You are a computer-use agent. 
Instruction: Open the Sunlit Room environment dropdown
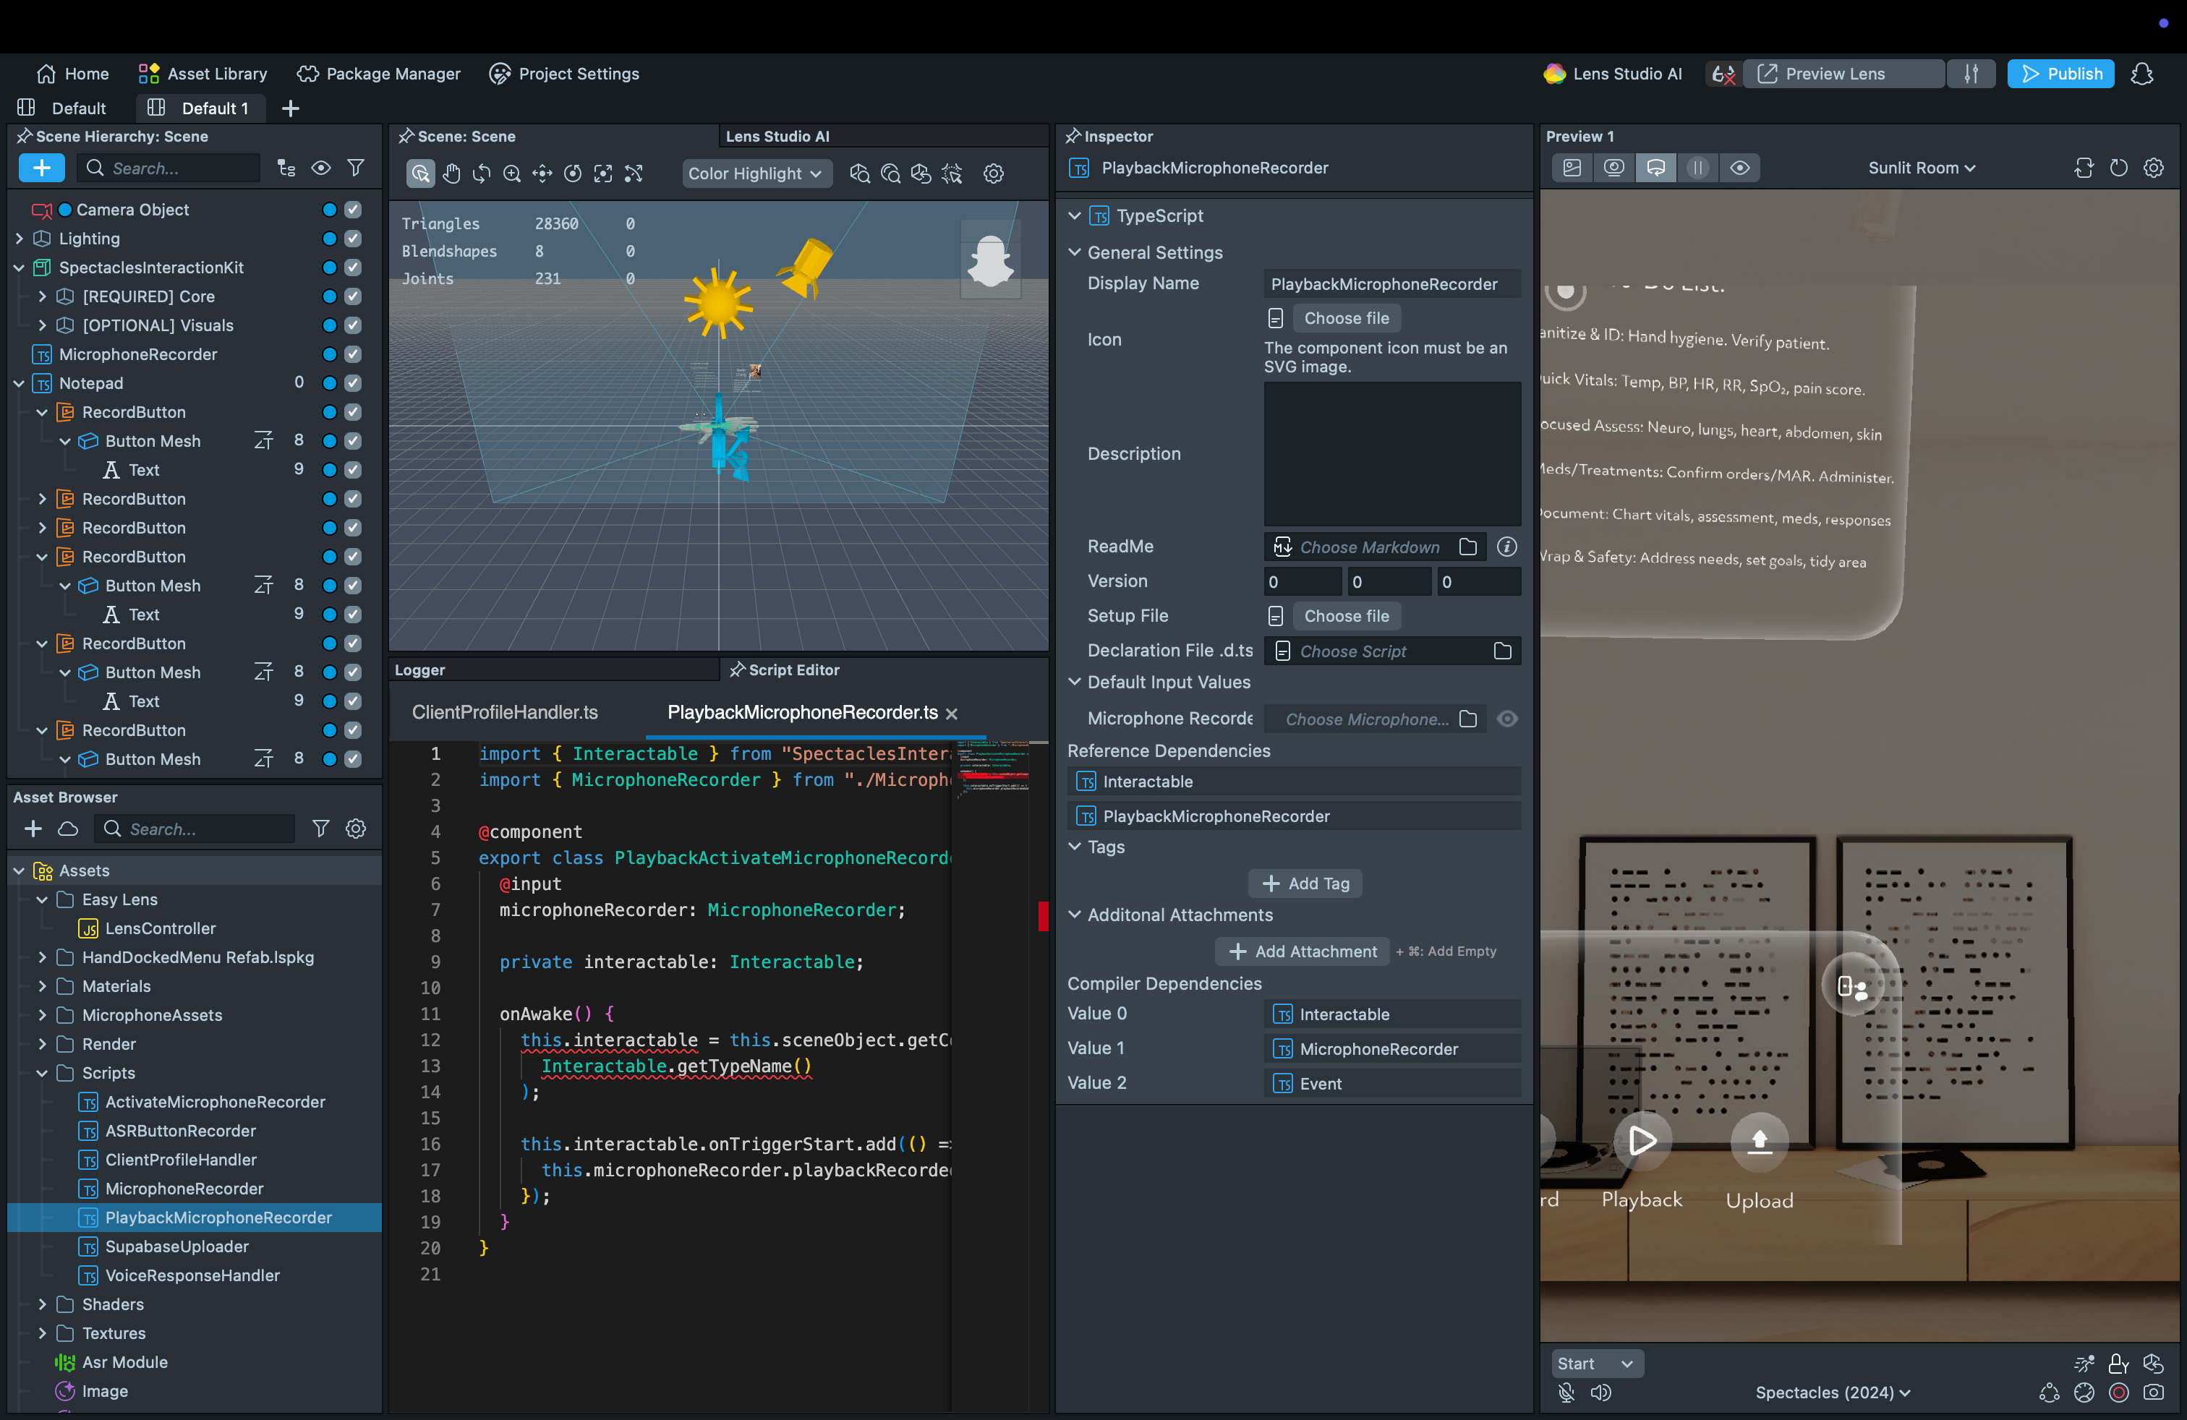click(1921, 168)
